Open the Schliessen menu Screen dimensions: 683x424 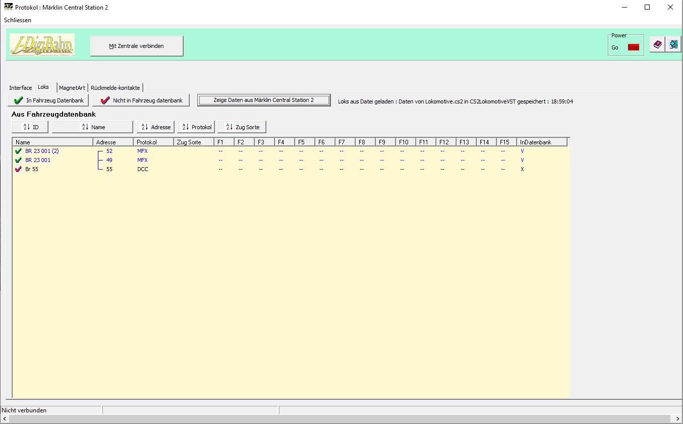click(18, 20)
